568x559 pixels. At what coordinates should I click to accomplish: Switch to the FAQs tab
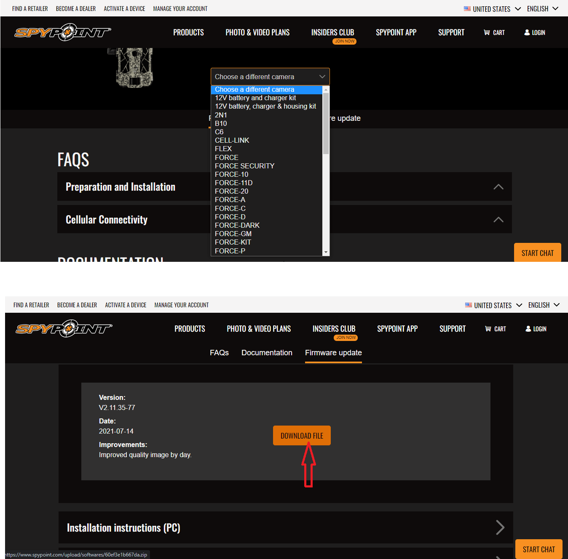coord(219,353)
